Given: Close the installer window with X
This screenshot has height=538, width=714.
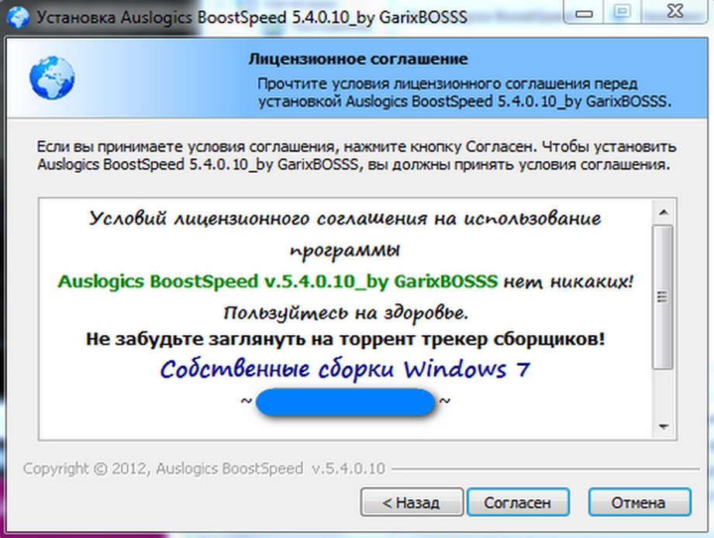Looking at the screenshot, I should point(676,12).
